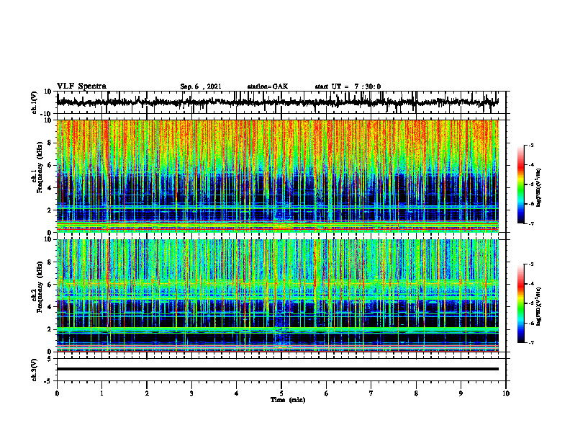The width and height of the screenshot is (570, 441).
Task: Click the "10" tick on the time axis
Action: [506, 393]
